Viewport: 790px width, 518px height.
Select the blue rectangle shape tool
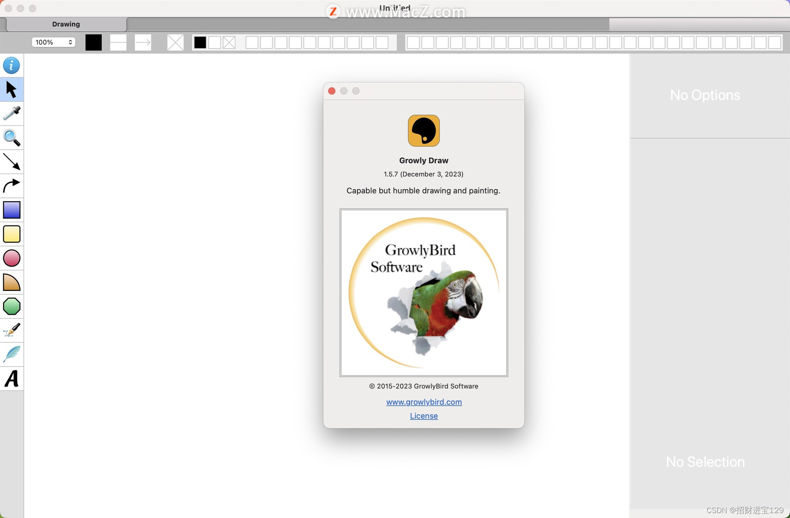point(12,210)
